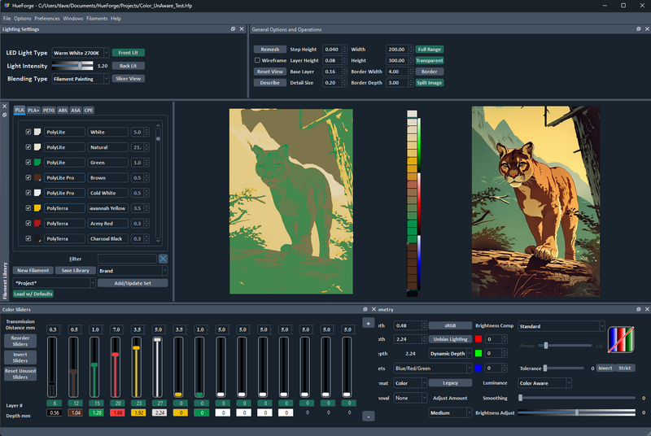The height and width of the screenshot is (436, 651).
Task: Close the General Options and Operations panel
Action: pos(647,29)
